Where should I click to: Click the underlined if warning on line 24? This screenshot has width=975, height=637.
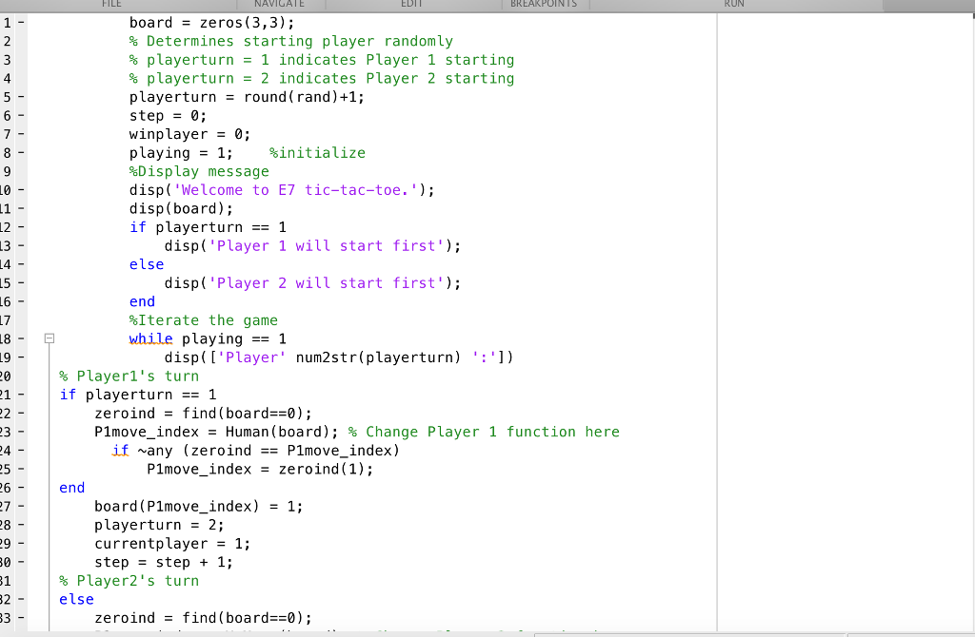[120, 450]
